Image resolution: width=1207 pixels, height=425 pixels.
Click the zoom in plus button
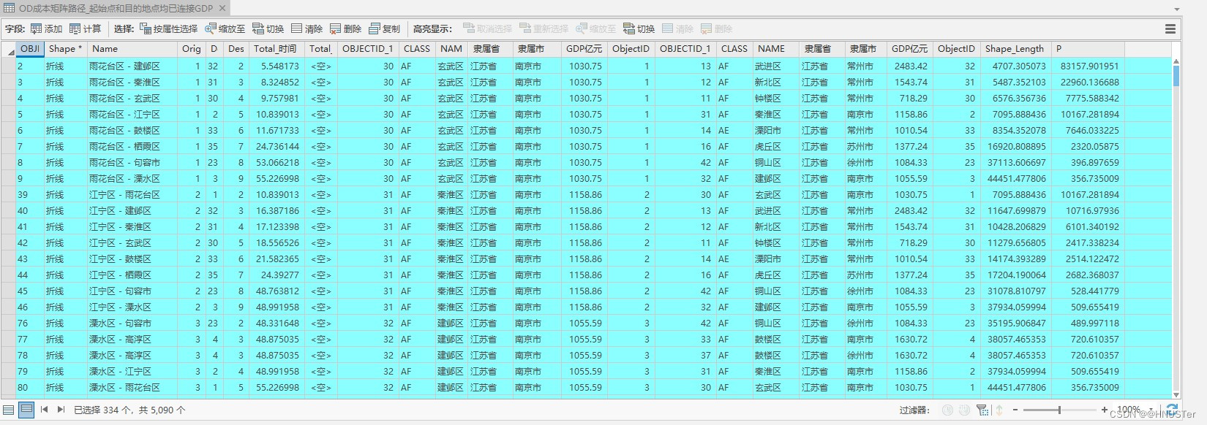[x=1105, y=410]
